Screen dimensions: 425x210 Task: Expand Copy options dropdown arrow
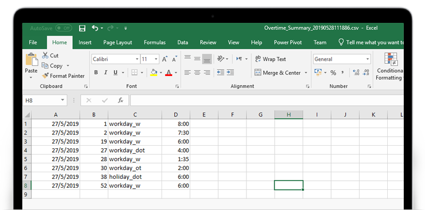coord(68,66)
